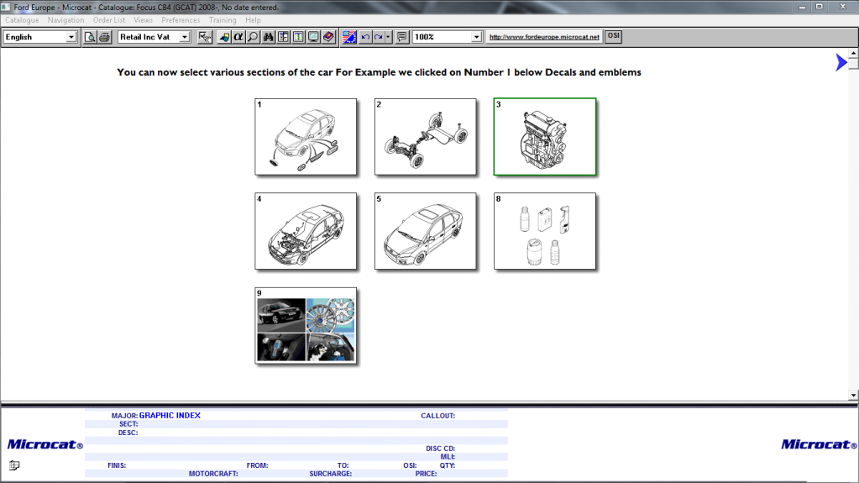Click the small list icon under left Microcat logo

click(14, 465)
